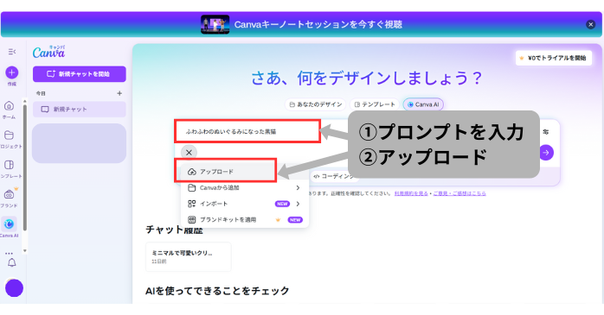Choose インポート menu item

pyautogui.click(x=245, y=204)
